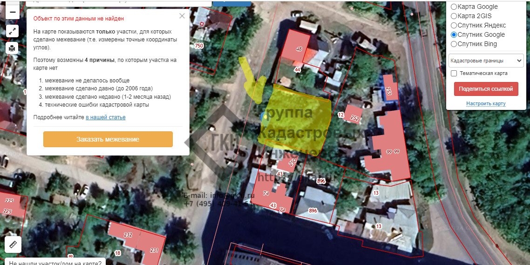Open the Кадастровые границы dropdown
Image resolution: width=530 pixels, height=265 pixels.
tap(486, 61)
